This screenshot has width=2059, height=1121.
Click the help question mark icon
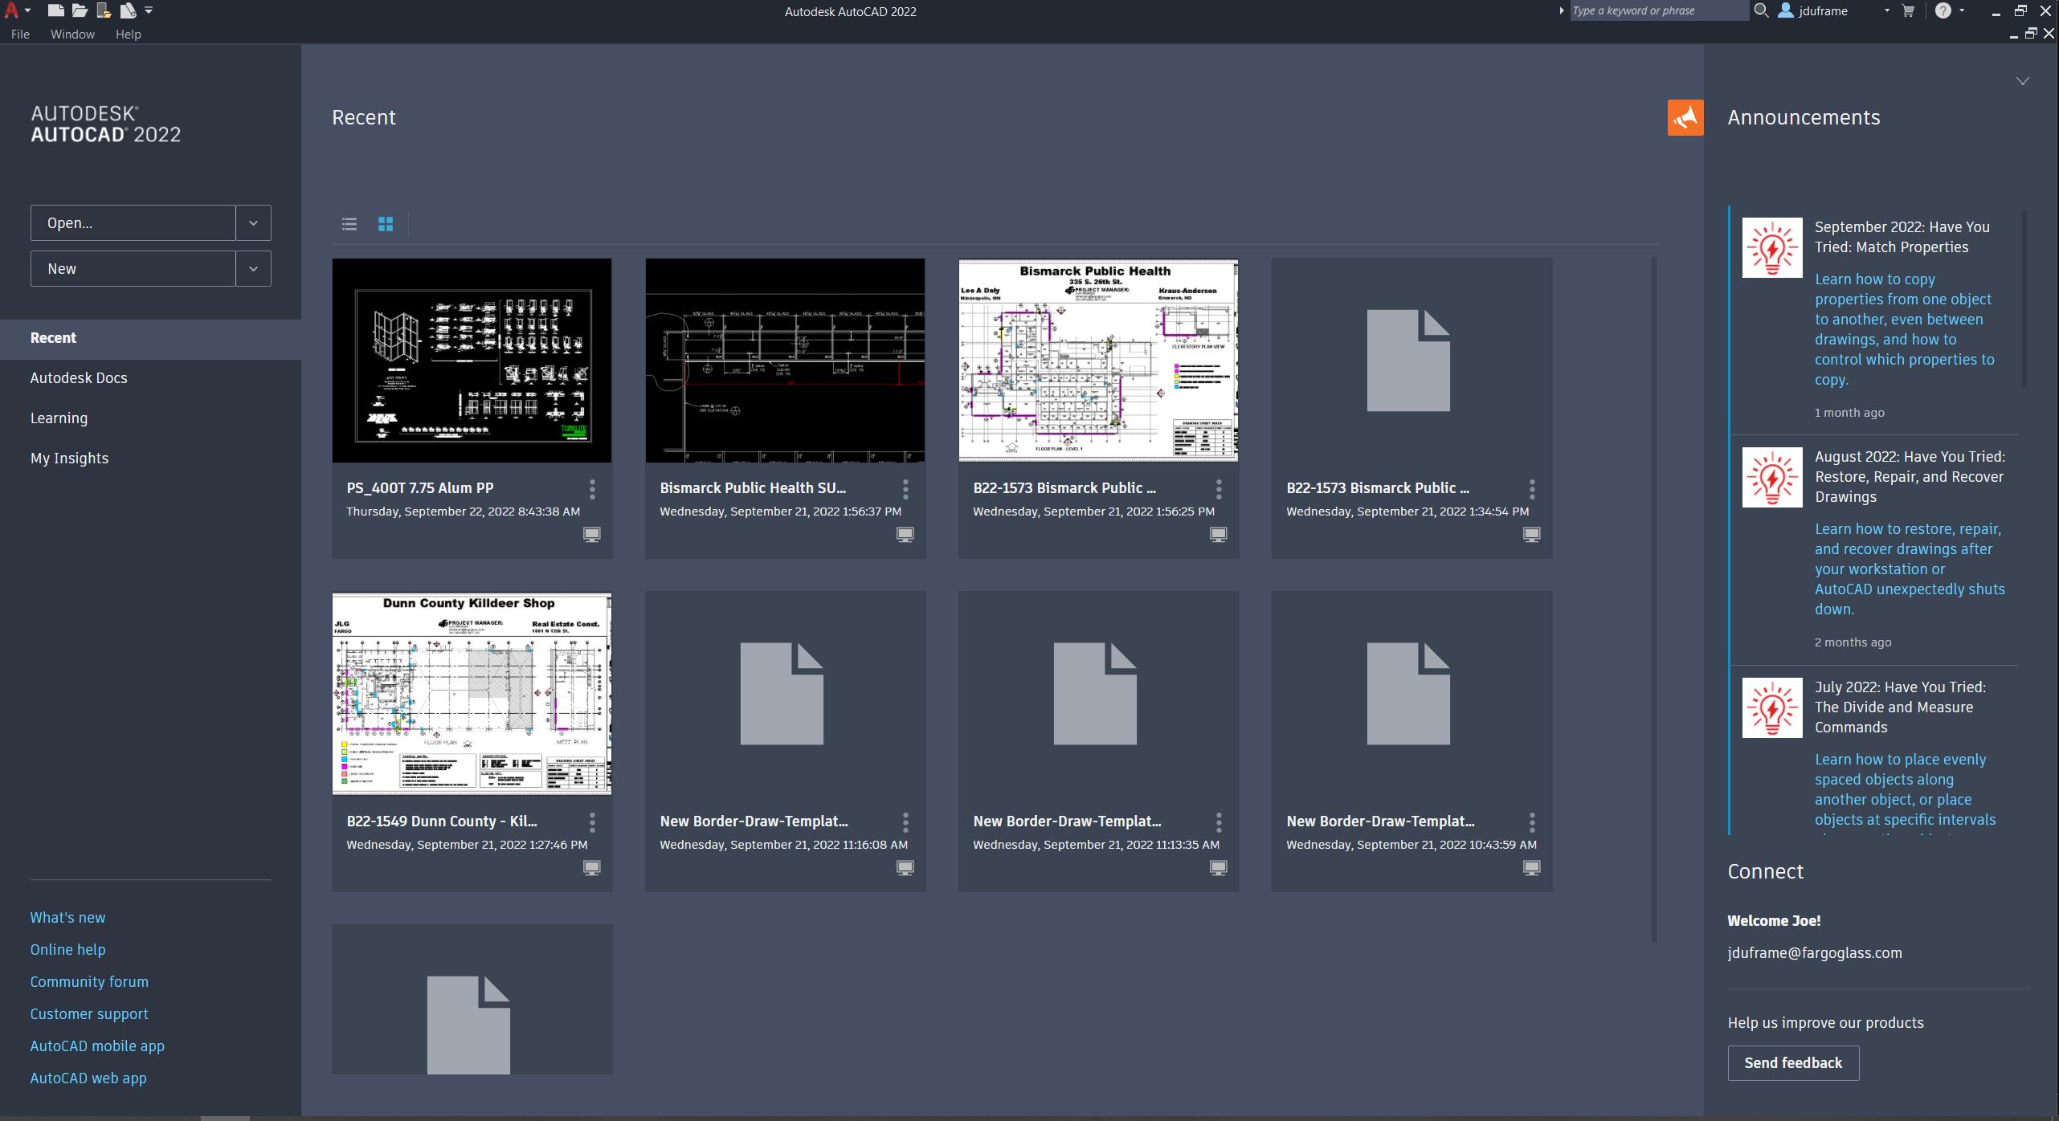click(x=1943, y=10)
